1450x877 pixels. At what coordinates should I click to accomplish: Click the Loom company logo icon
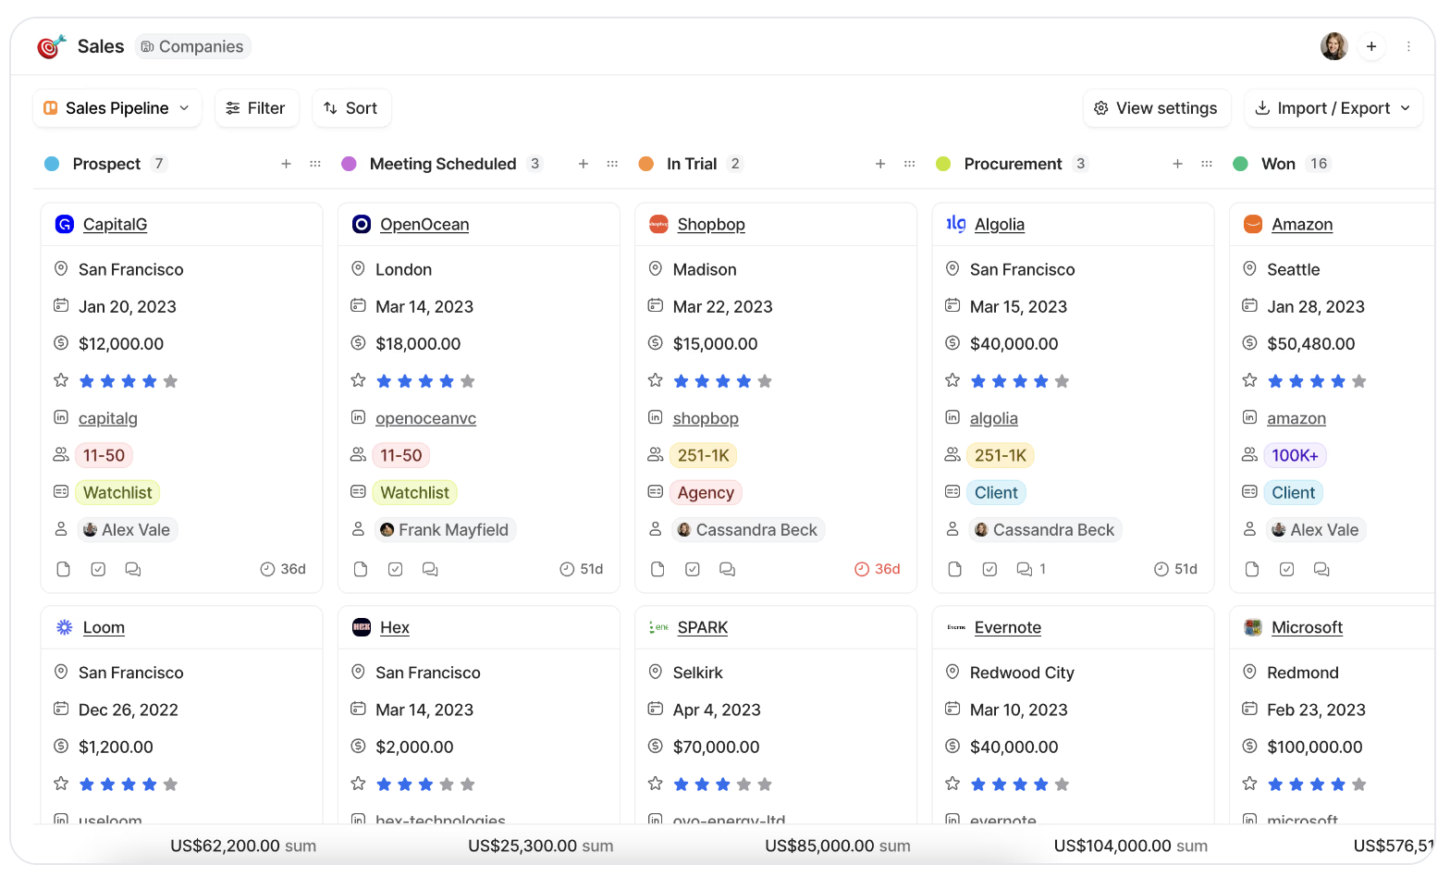(x=65, y=627)
